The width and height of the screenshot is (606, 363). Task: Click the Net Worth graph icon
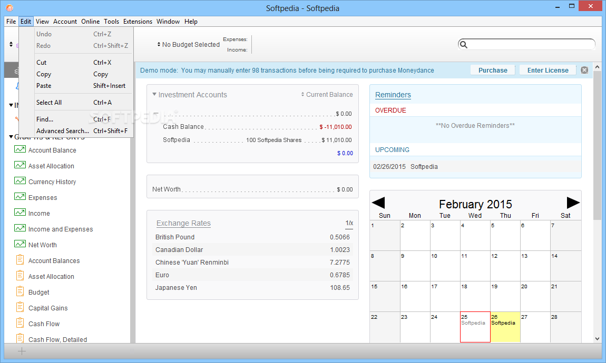[x=20, y=244]
